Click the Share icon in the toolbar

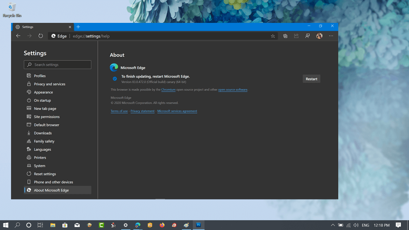pos(296,36)
